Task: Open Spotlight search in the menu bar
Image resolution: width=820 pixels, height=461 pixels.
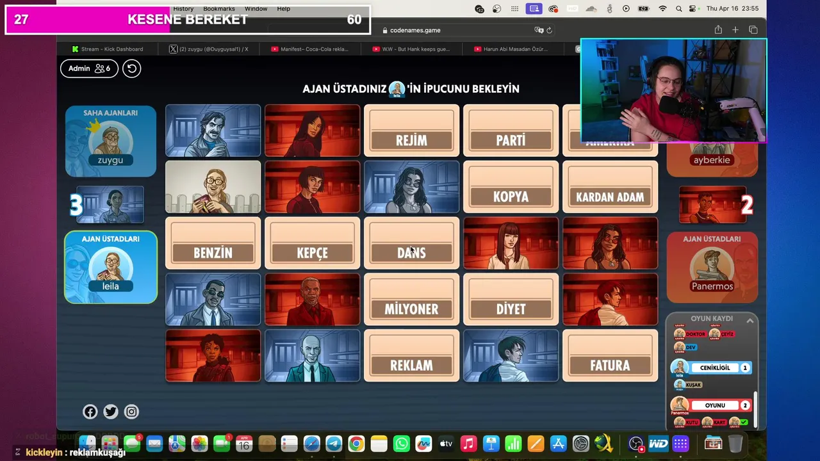Action: click(678, 8)
